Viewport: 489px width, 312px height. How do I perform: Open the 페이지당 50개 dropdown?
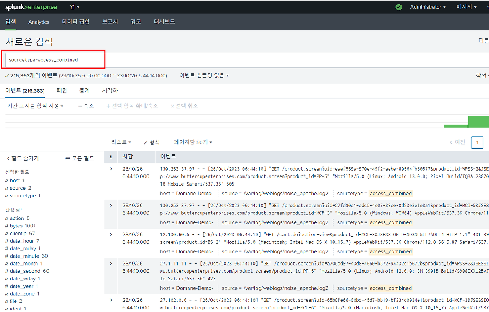click(x=193, y=142)
